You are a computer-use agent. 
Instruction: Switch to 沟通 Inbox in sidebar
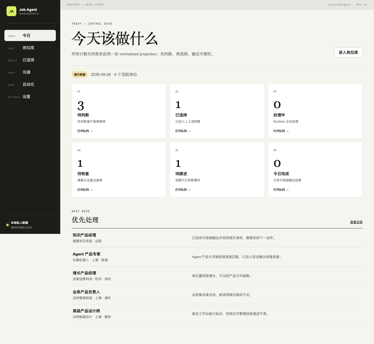click(30, 72)
